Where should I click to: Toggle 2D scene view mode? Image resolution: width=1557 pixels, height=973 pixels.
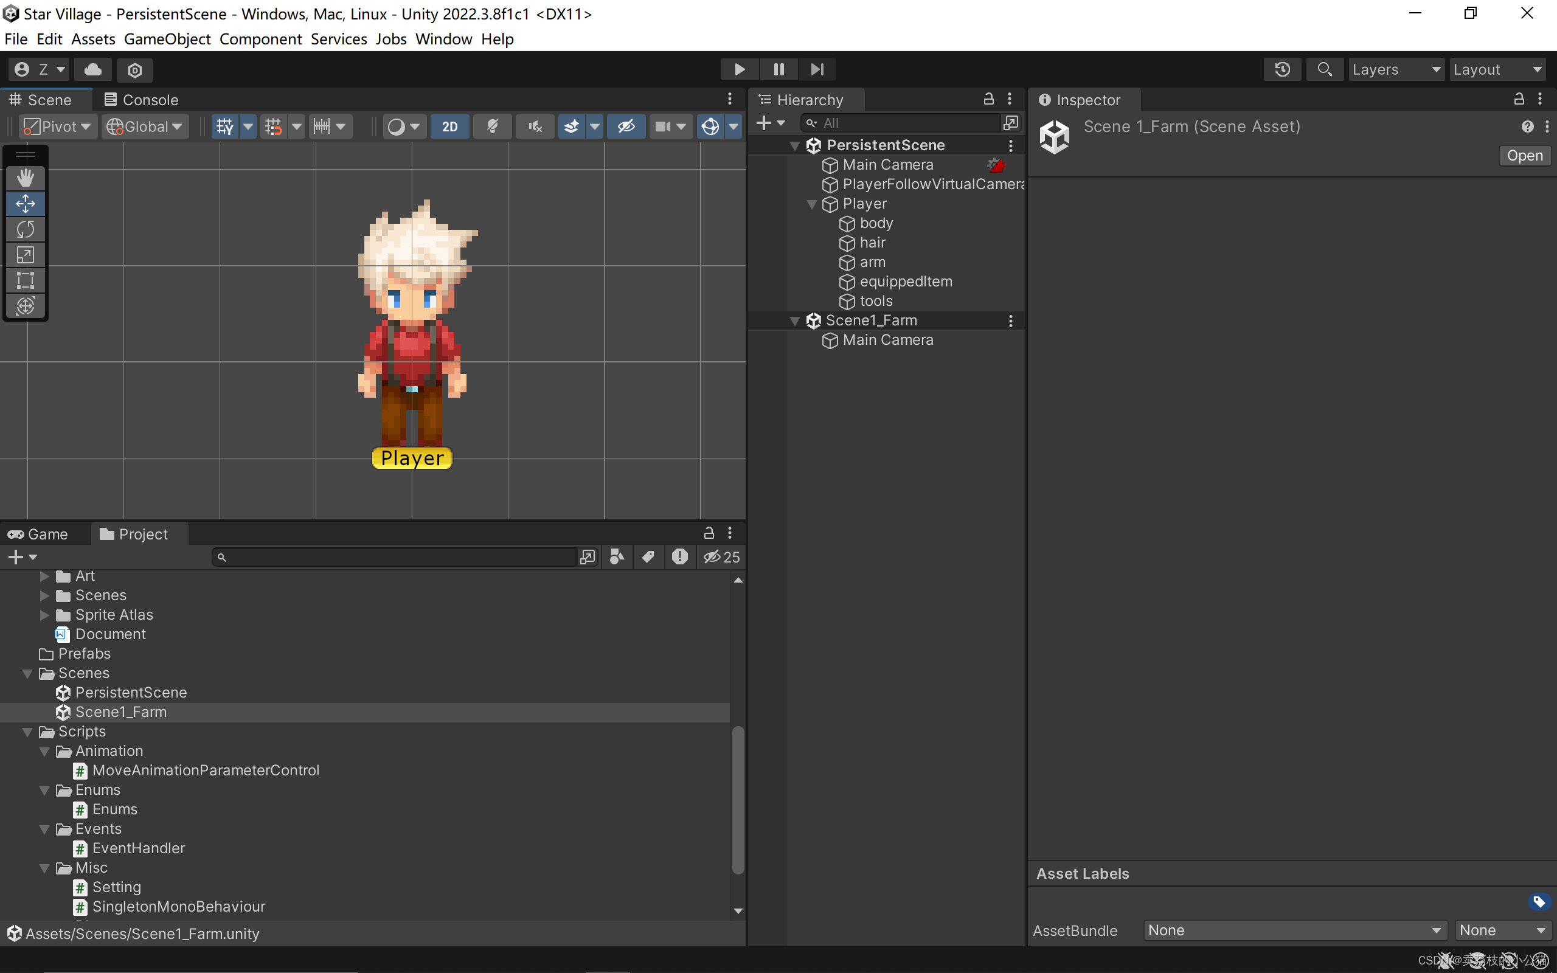click(449, 126)
